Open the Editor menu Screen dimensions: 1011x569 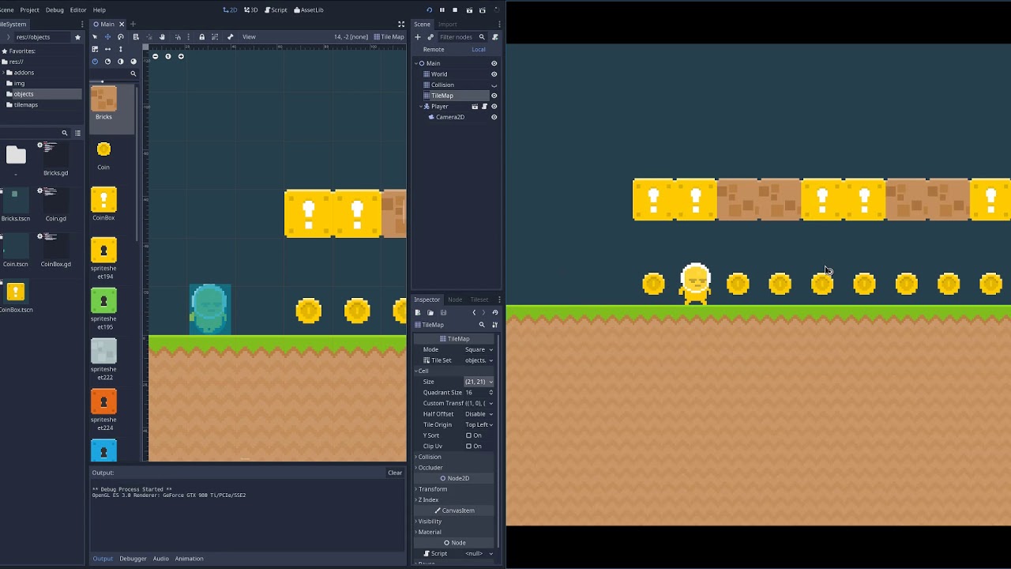tap(78, 10)
